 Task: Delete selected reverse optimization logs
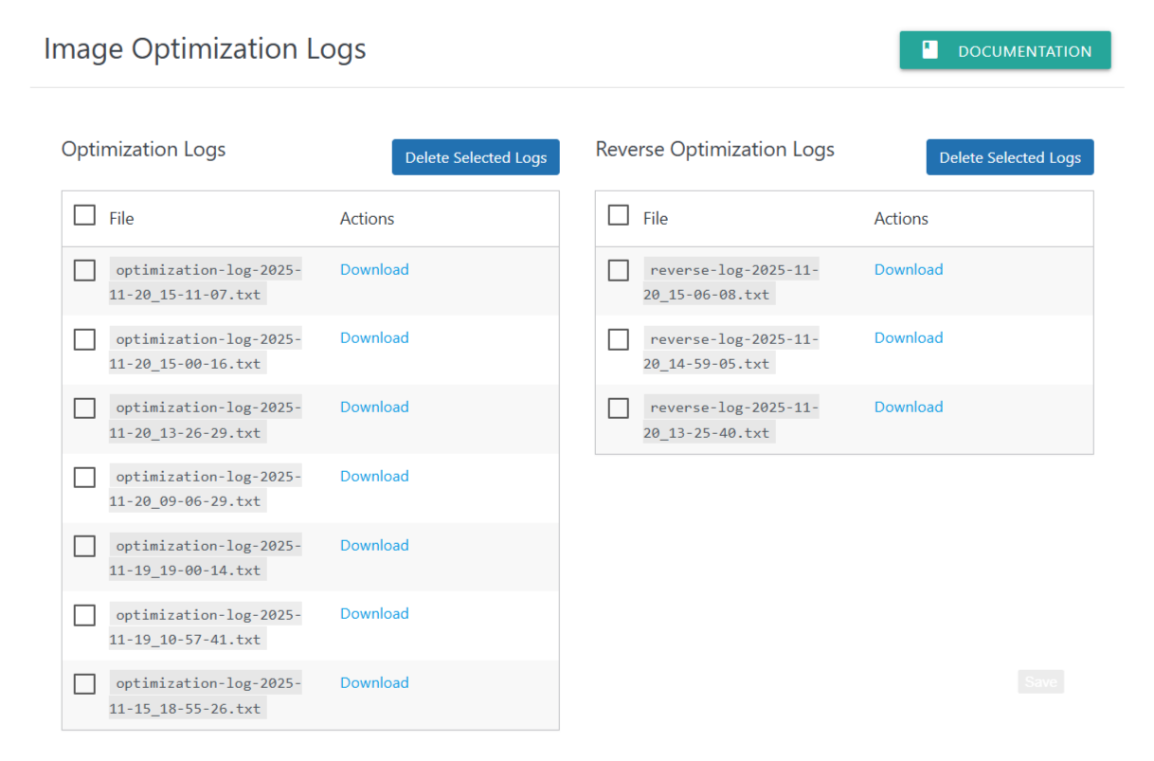coord(1009,158)
